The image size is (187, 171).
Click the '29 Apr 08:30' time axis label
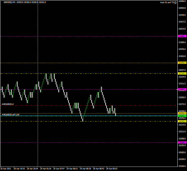click(x=85, y=169)
